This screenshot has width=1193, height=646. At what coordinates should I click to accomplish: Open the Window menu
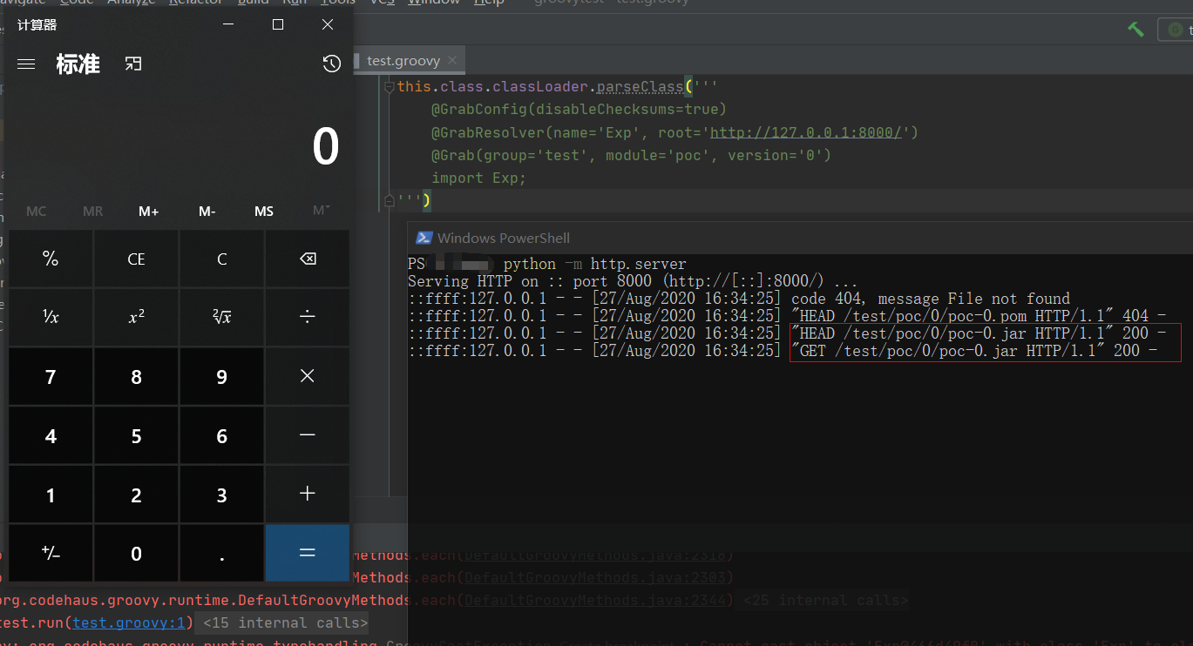pos(433,3)
